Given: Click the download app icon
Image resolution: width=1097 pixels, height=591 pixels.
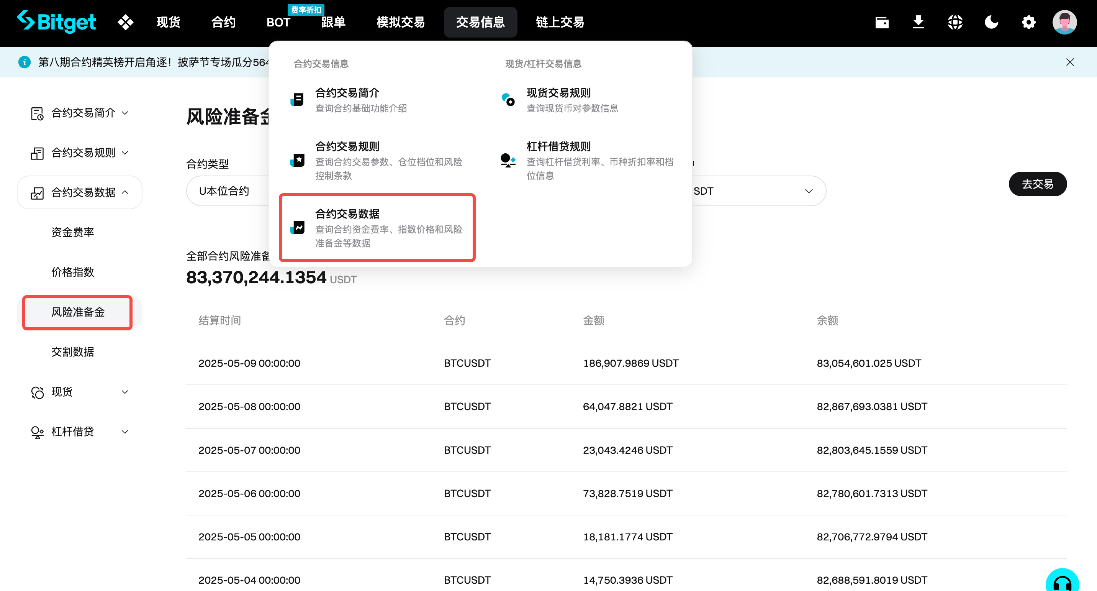Looking at the screenshot, I should pyautogui.click(x=918, y=22).
